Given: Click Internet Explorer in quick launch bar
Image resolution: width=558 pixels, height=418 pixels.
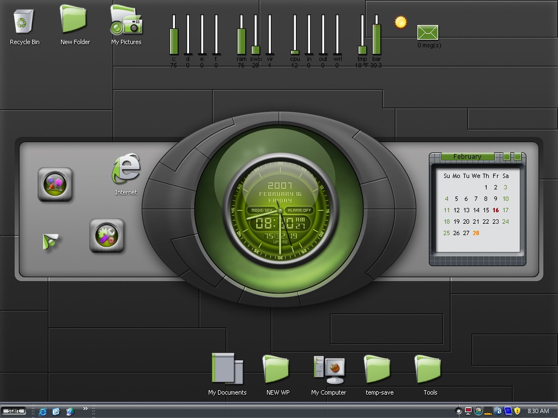Looking at the screenshot, I should click(x=43, y=411).
